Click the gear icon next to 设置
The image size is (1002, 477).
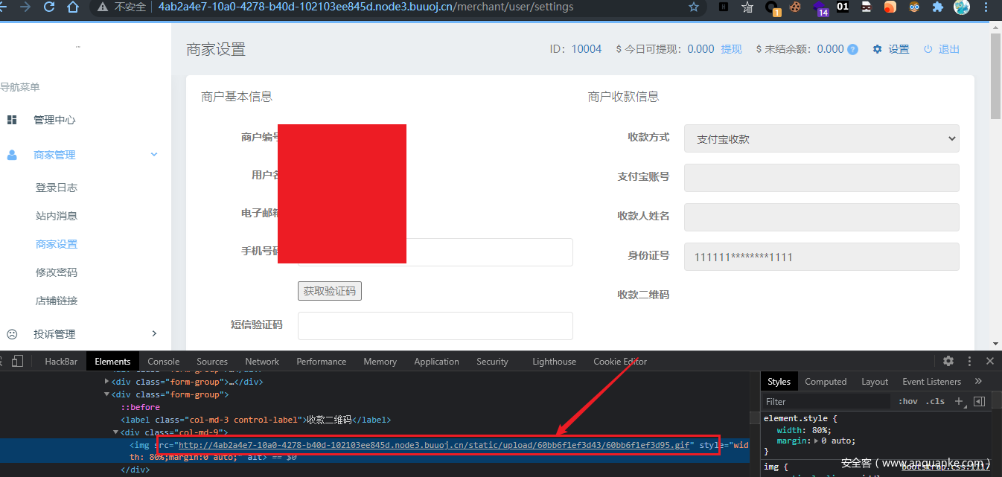[877, 49]
